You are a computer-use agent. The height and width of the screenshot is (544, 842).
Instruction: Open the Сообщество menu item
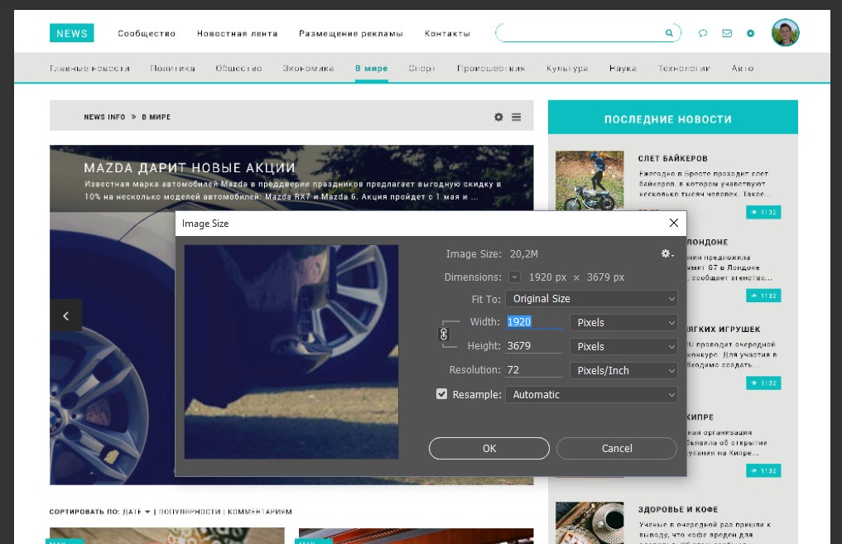(x=147, y=33)
